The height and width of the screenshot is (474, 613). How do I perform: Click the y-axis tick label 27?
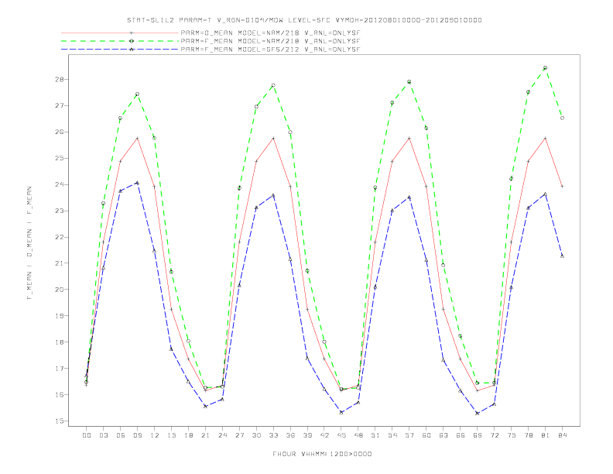pos(61,105)
